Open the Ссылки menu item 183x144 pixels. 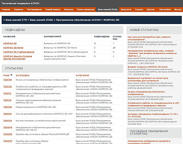139,9
